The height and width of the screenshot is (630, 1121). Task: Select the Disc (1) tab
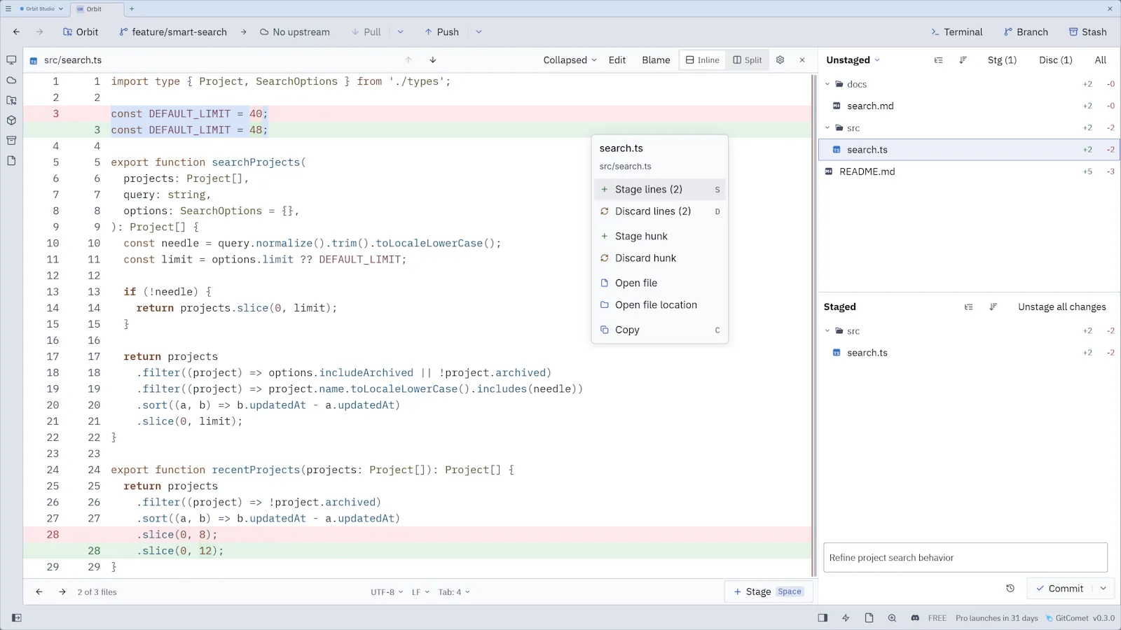pos(1055,60)
